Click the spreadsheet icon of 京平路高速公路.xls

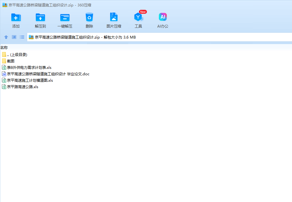pyautogui.click(x=4, y=87)
